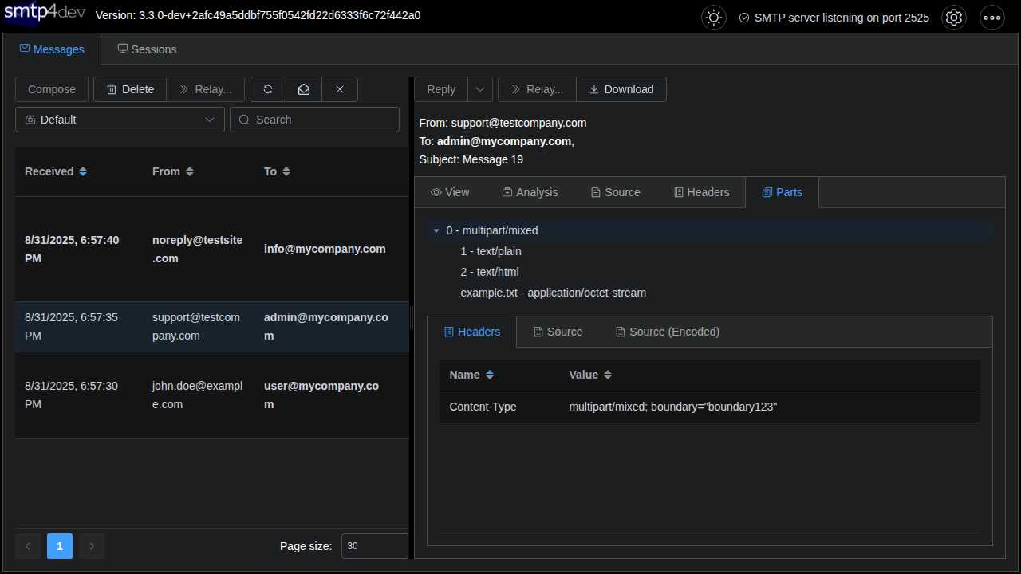Click the Delete button
The width and height of the screenshot is (1021, 574).
[x=130, y=89]
